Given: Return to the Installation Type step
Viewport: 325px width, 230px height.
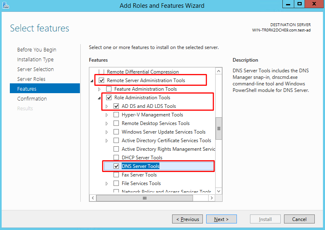Looking at the screenshot, I should tap(35, 59).
